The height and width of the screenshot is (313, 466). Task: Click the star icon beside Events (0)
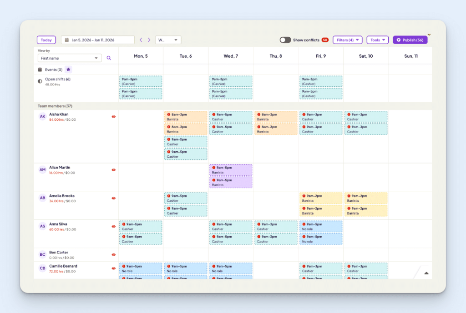(x=68, y=70)
